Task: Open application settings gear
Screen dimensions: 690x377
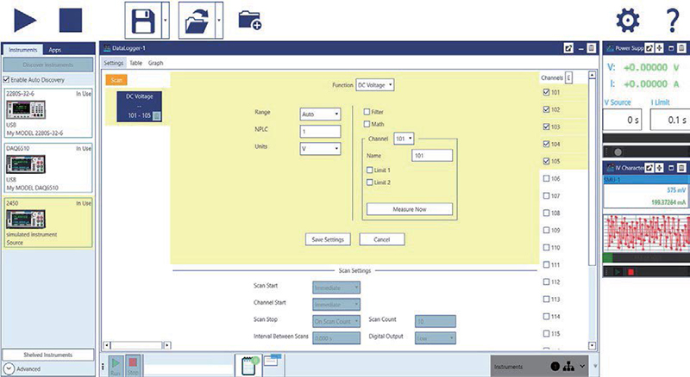Action: (x=628, y=20)
